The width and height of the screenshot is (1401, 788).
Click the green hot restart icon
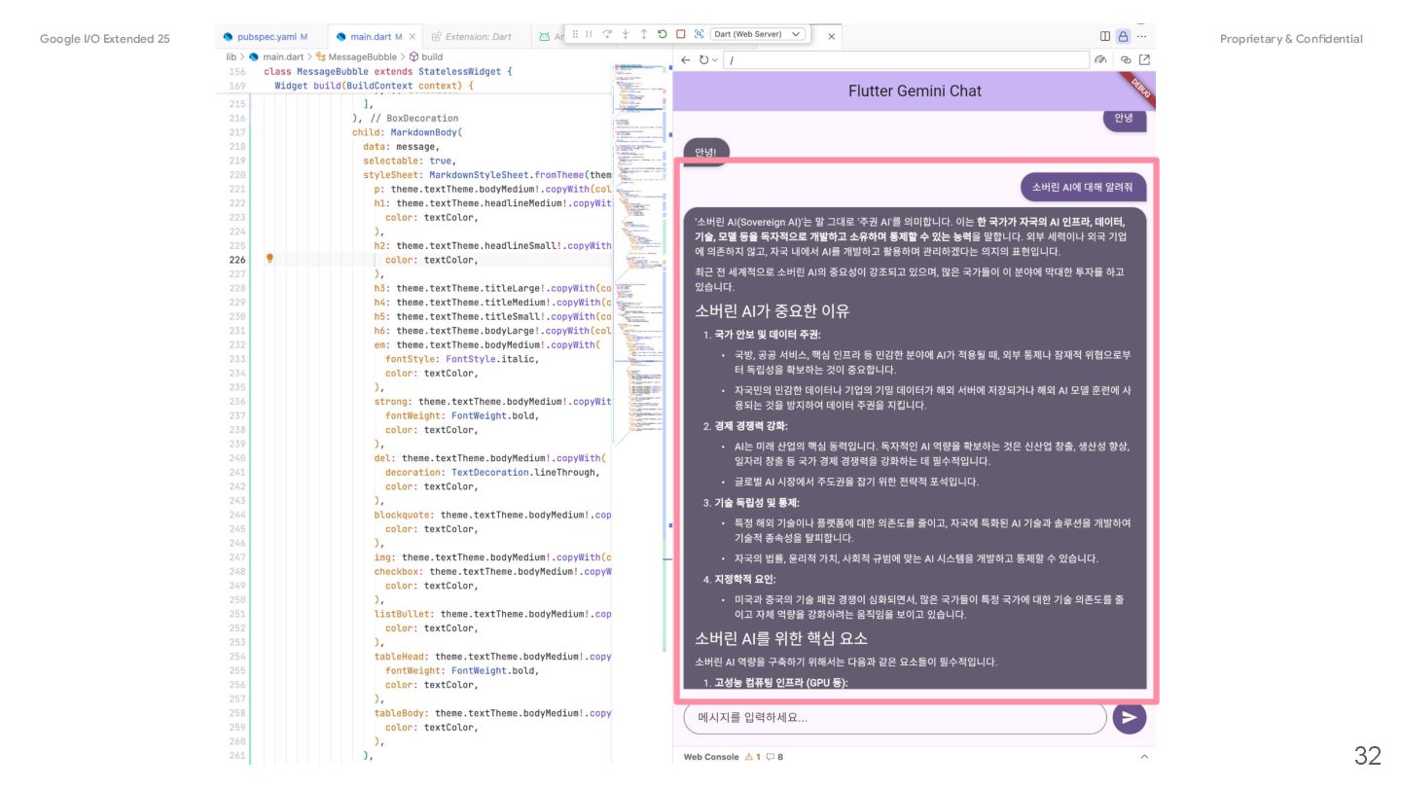[x=663, y=34]
